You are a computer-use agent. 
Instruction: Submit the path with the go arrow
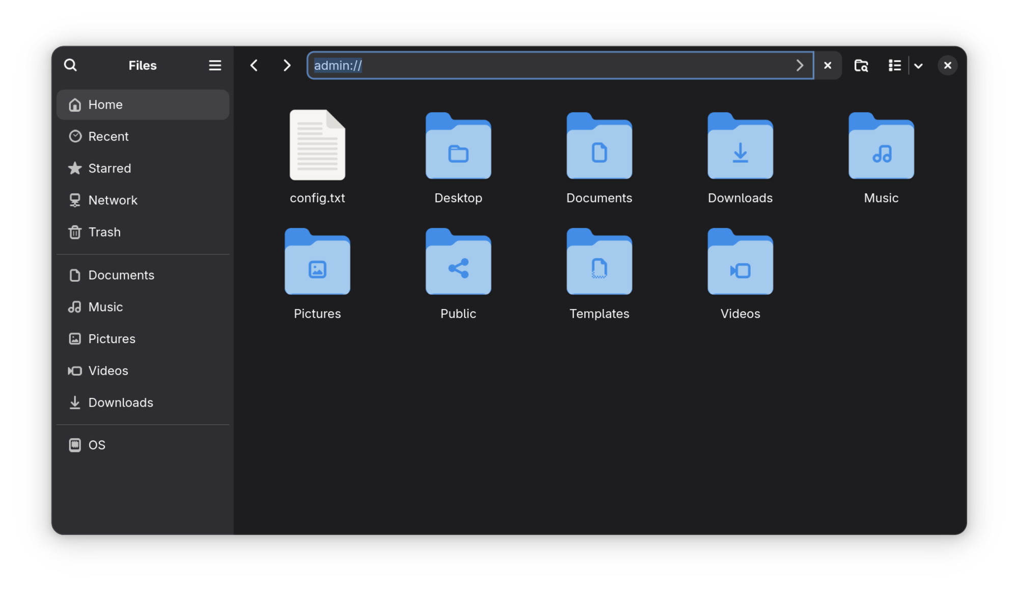coord(800,65)
